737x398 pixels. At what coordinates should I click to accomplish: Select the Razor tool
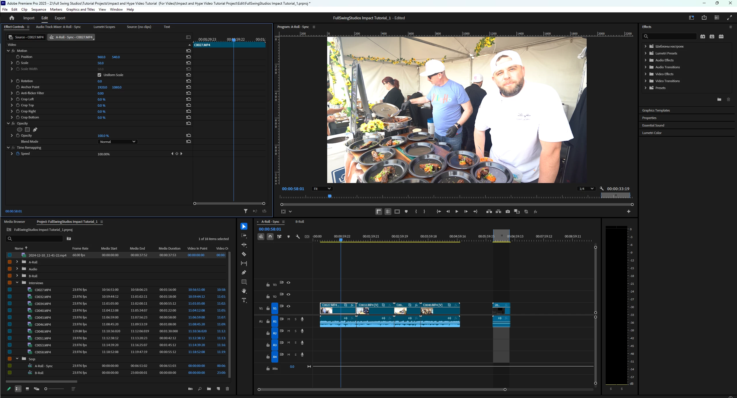tap(244, 254)
